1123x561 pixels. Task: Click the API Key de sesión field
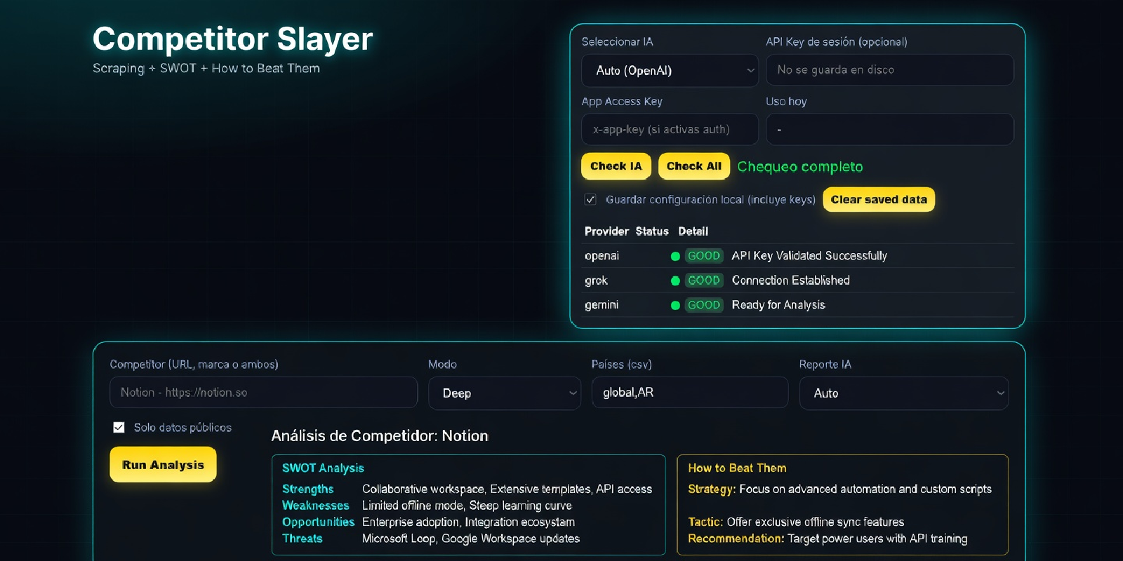[889, 70]
